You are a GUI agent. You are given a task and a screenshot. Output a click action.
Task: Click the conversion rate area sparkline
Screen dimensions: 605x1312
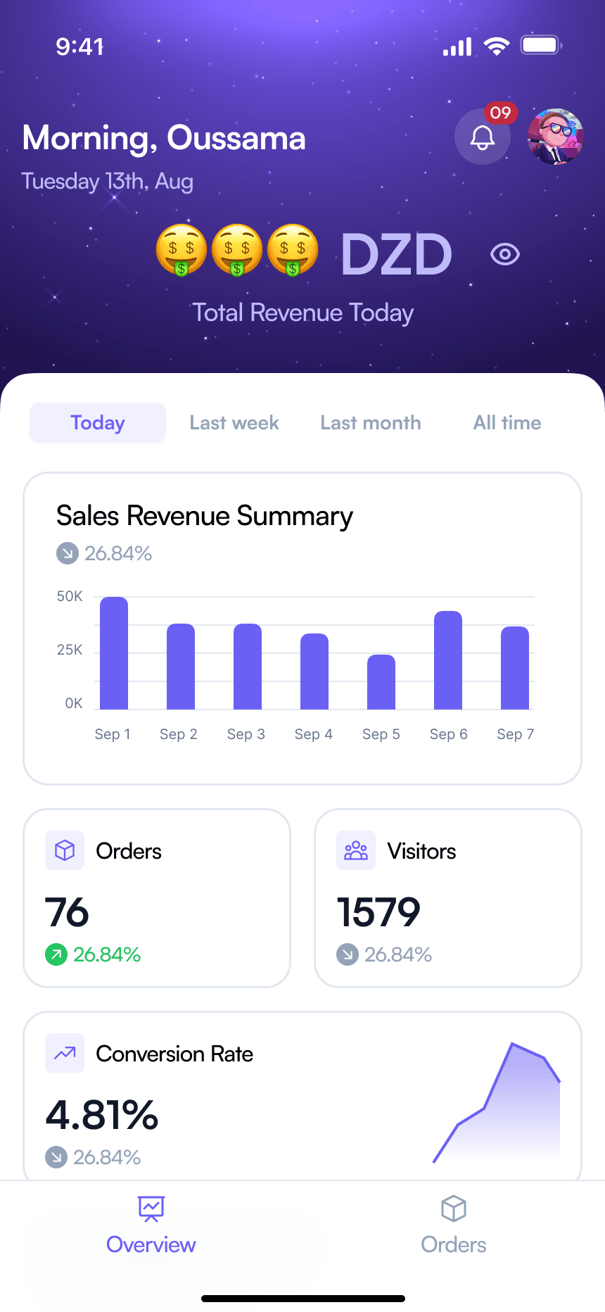coord(497,1102)
